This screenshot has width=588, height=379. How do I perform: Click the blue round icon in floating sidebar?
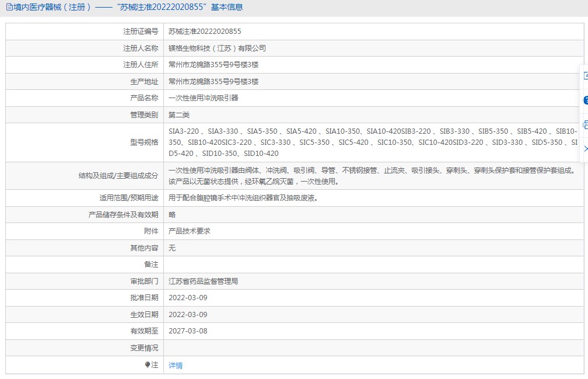pos(586,100)
